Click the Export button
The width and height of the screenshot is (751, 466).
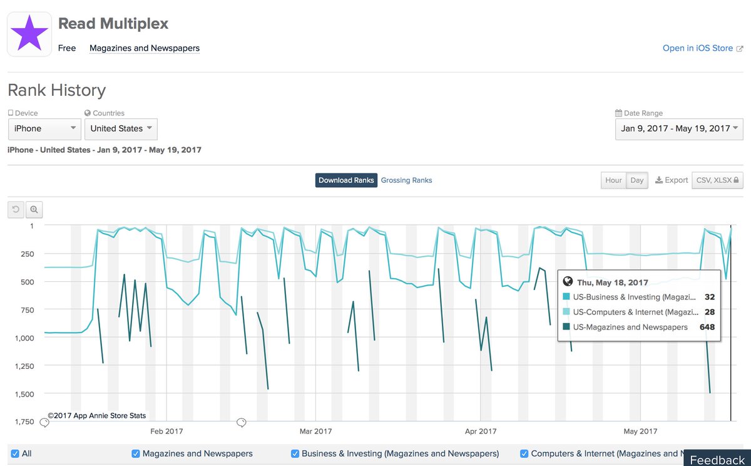click(672, 180)
